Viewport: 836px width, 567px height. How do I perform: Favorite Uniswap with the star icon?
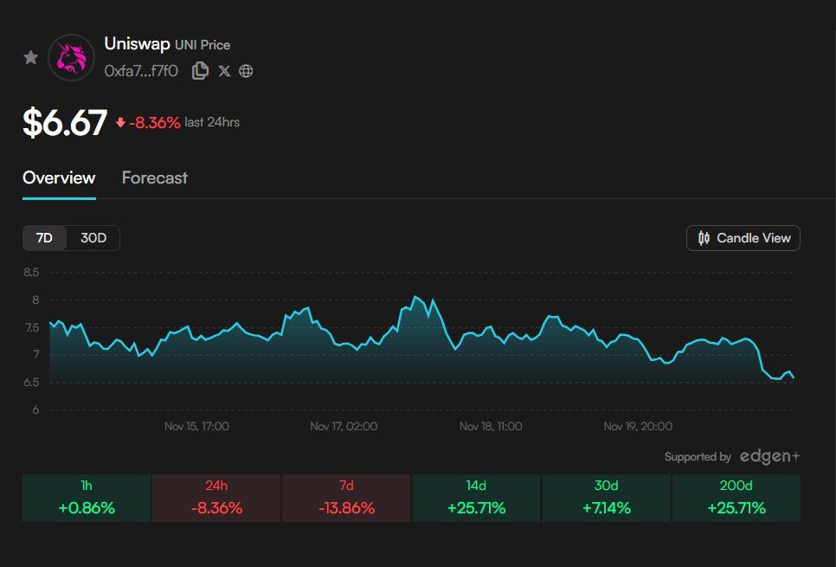coord(30,57)
